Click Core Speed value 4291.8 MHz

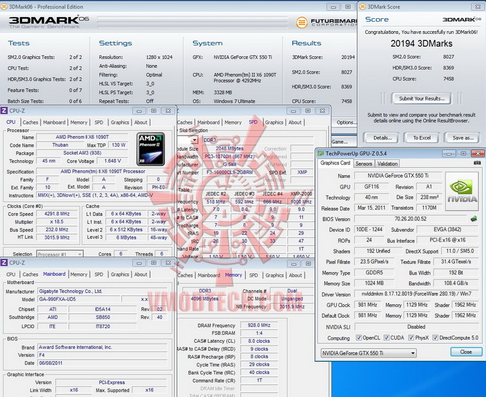tap(57, 214)
